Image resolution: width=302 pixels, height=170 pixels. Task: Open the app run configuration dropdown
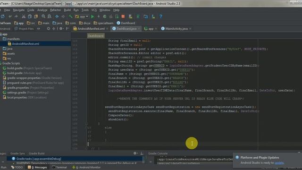[x=82, y=17]
